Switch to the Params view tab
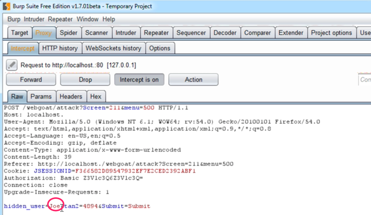Screen dimensions: 371x215 (41, 97)
